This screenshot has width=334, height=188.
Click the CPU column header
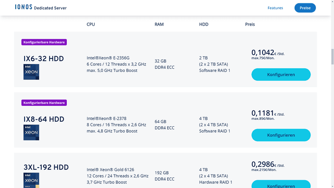91,24
